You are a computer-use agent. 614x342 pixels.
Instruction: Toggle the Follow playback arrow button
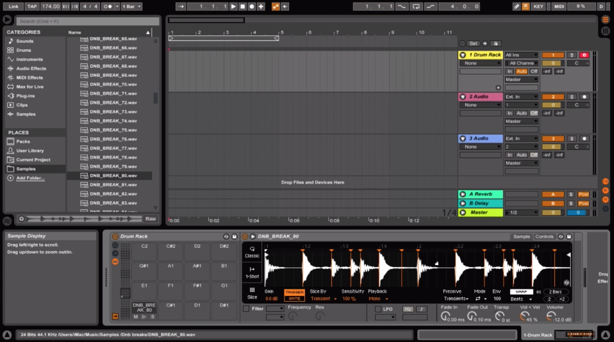click(x=181, y=6)
